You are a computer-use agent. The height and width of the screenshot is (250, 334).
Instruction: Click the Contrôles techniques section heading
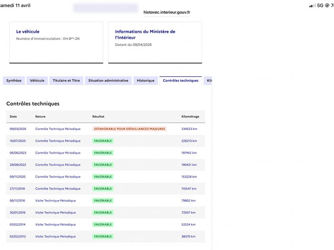[33, 103]
